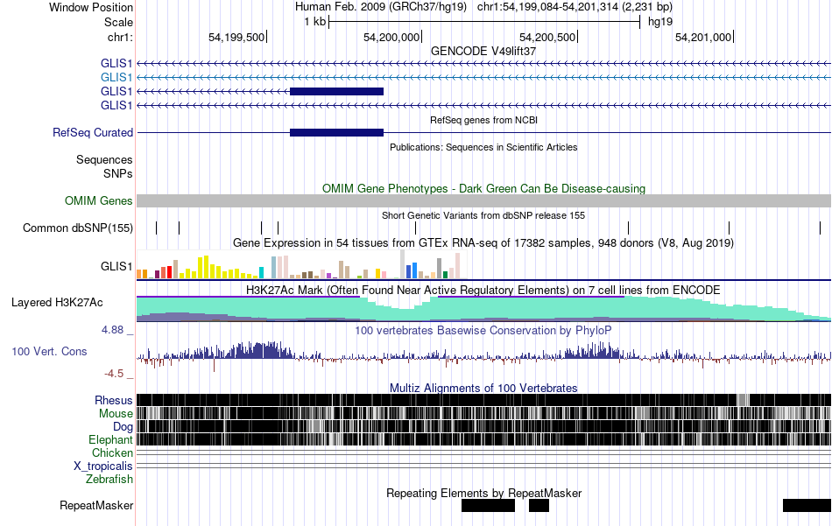The height and width of the screenshot is (526, 832).
Task: Open the RefSeq Curated track label
Action: pyautogui.click(x=93, y=132)
